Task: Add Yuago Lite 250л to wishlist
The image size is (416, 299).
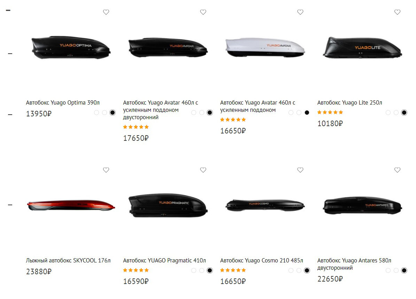Action: pos(398,12)
